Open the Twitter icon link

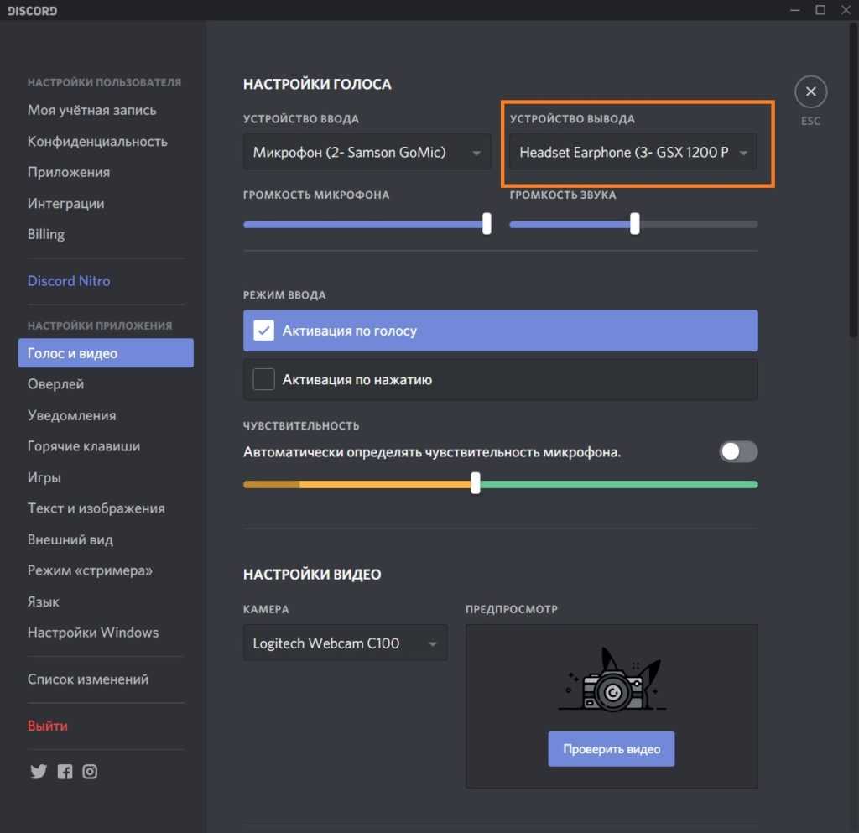pyautogui.click(x=39, y=772)
